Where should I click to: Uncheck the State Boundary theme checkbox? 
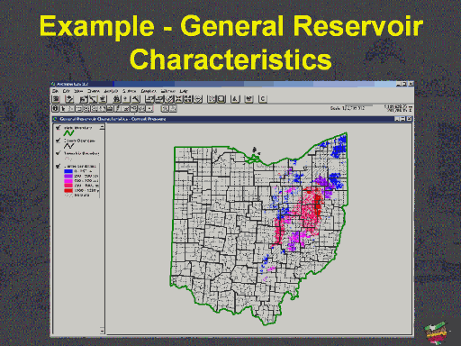59,128
